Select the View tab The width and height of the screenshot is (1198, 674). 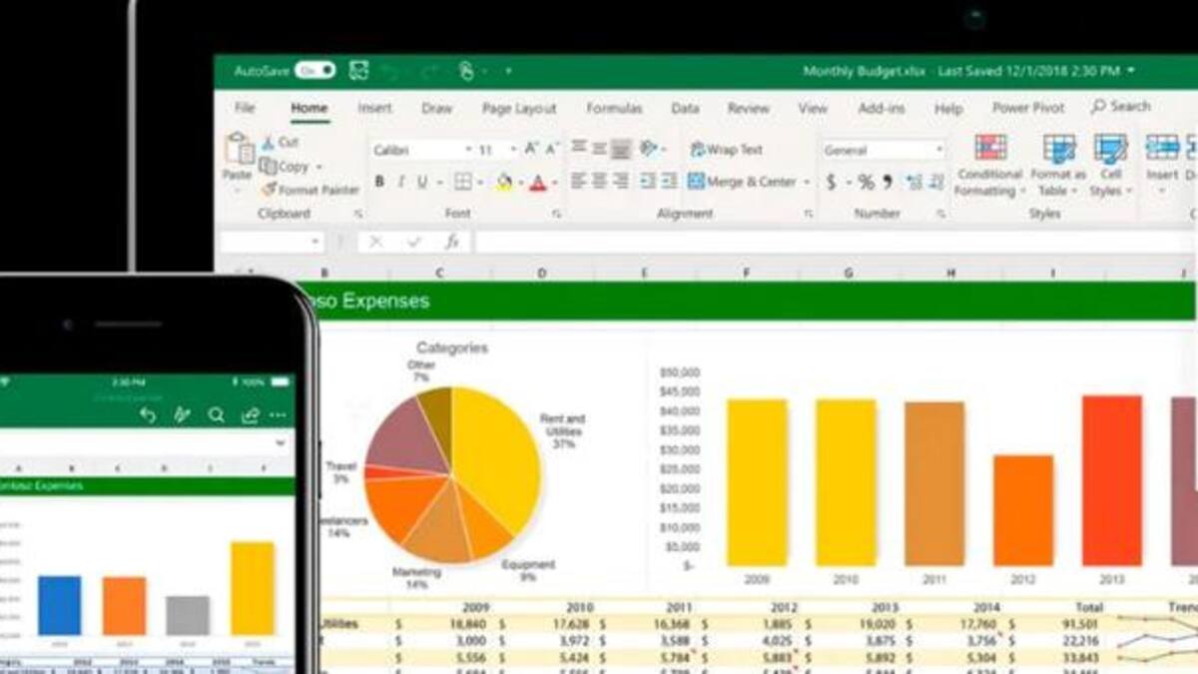pos(813,108)
